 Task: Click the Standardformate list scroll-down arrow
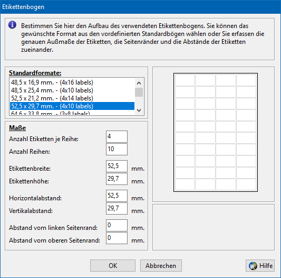coord(139,110)
